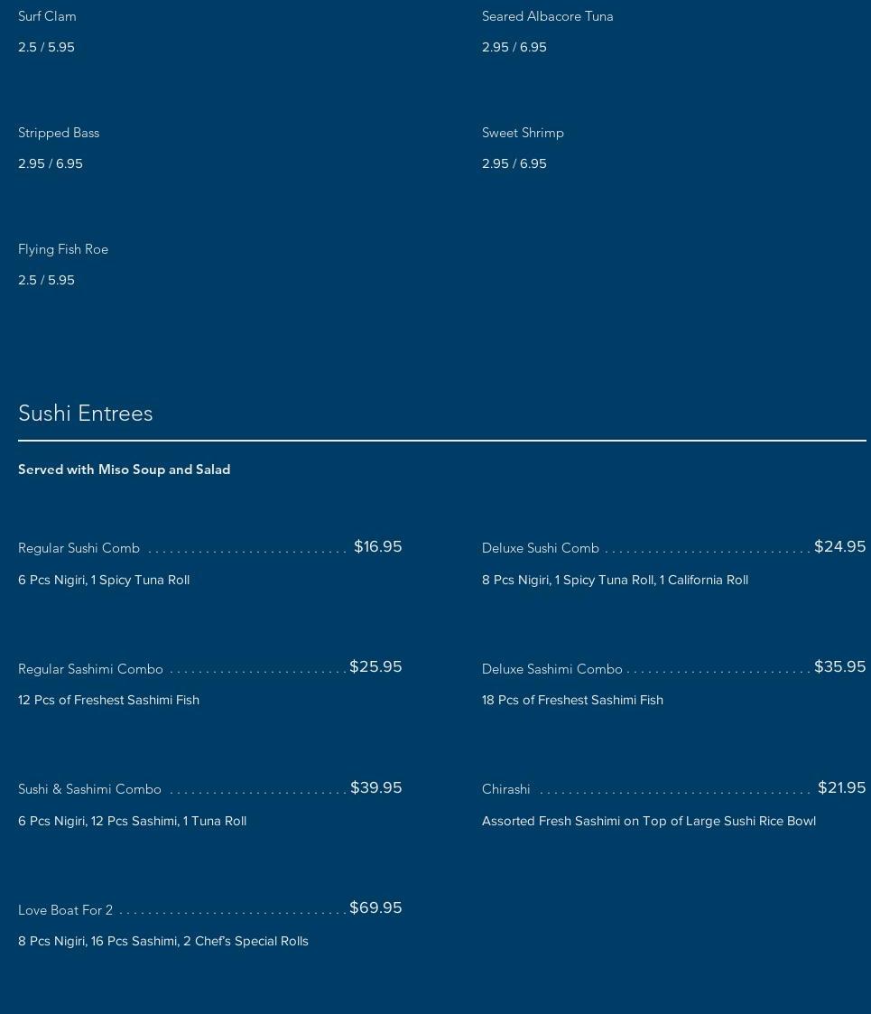
Task: Click the $24.95 price label
Action: click(x=839, y=546)
